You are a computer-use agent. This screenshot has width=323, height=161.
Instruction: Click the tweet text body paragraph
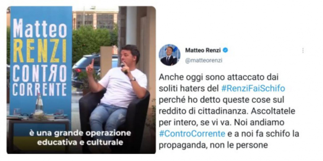click(229, 111)
